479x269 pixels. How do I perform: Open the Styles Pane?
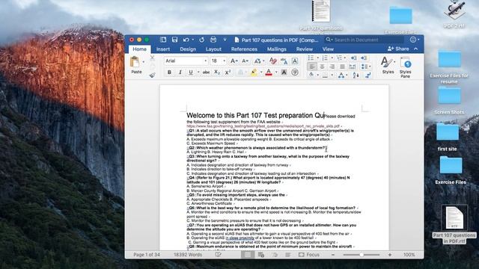tap(406, 67)
